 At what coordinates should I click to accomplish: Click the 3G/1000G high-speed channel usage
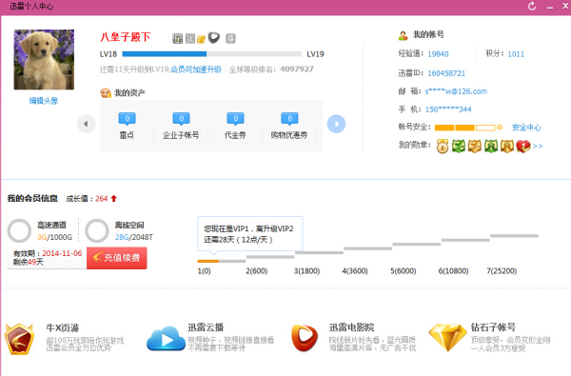tap(54, 237)
